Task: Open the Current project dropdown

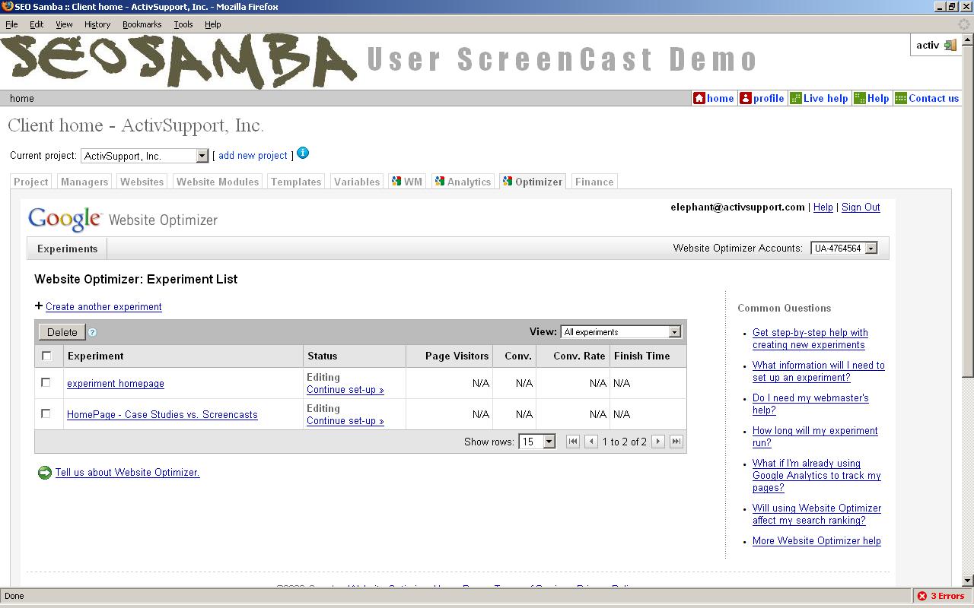Action: [x=145, y=156]
